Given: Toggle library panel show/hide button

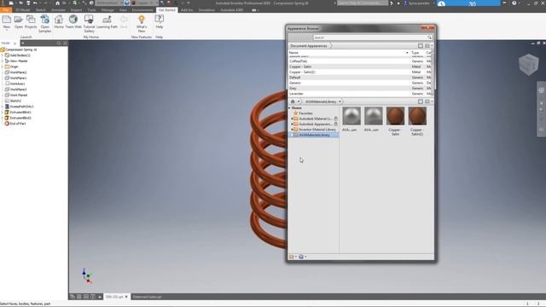Looking at the screenshot, I should (421, 101).
